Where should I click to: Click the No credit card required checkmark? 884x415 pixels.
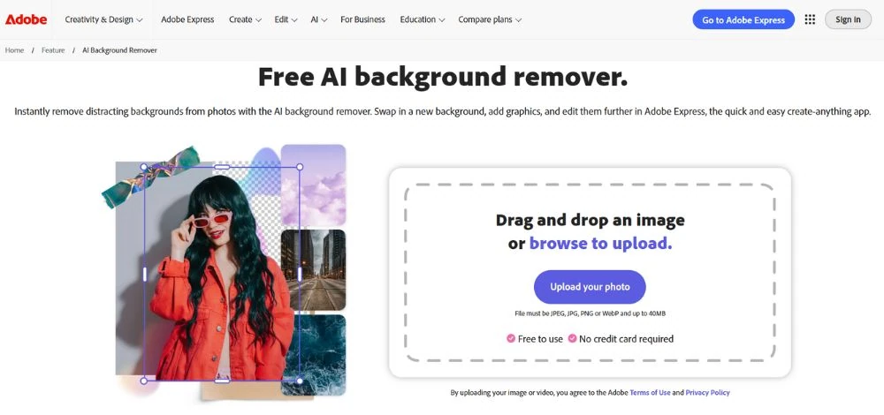click(572, 338)
